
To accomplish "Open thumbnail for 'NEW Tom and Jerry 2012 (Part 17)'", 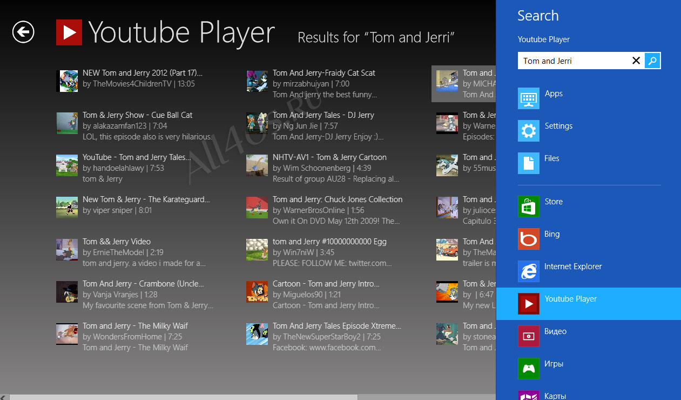I will coord(67,81).
